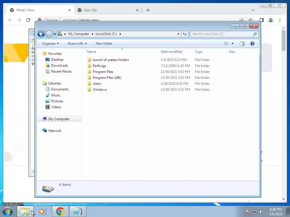Reload page in Chrome
This screenshot has height=217, width=290.
point(28,20)
